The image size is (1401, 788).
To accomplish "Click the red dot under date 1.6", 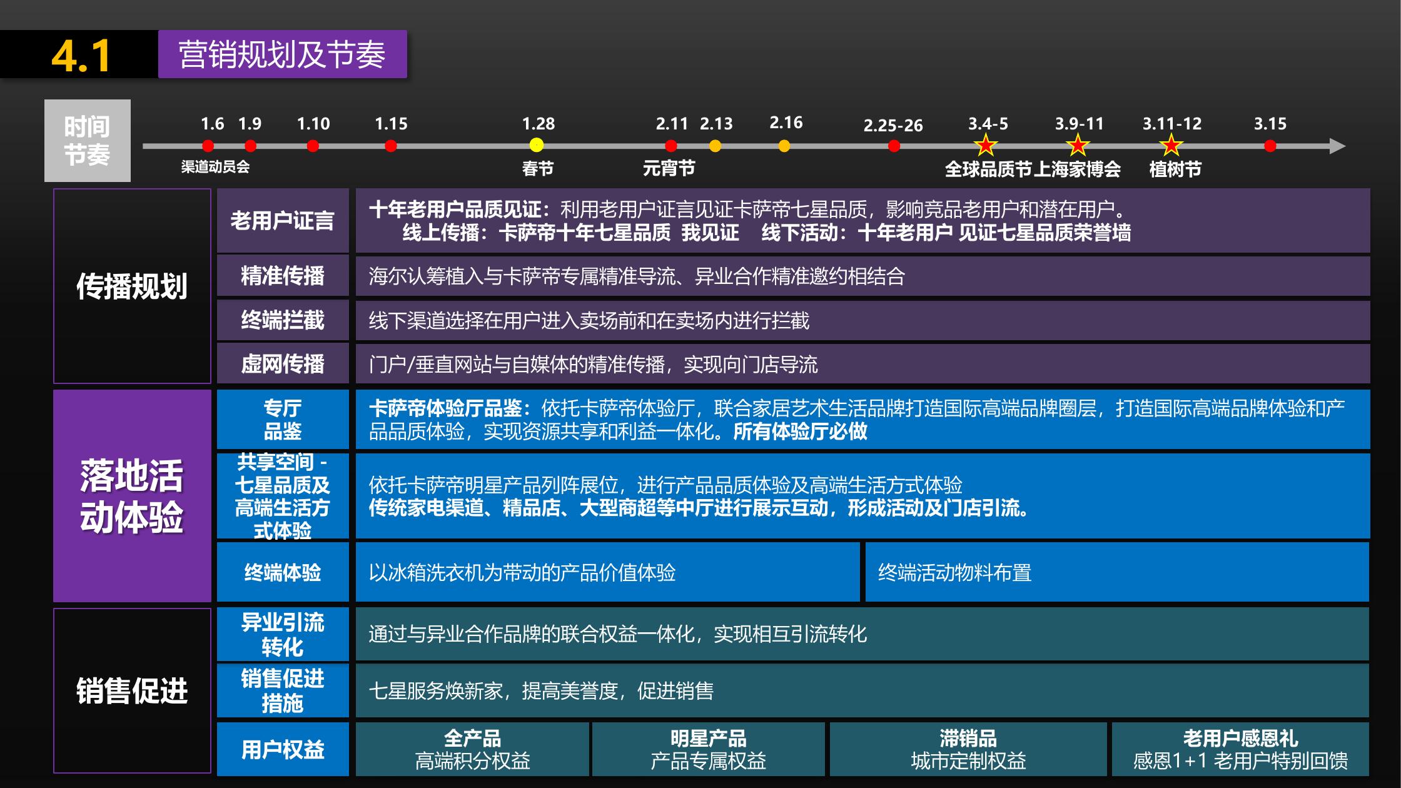I will [208, 146].
